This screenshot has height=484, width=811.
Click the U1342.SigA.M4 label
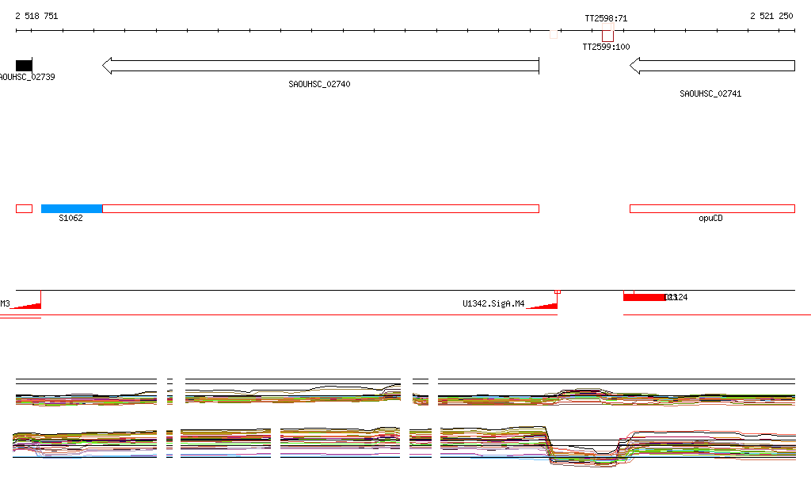493,303
